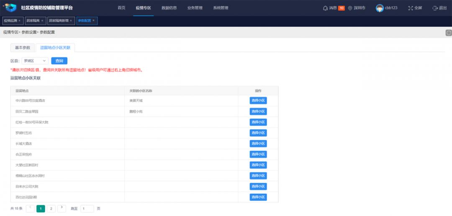Select the 逗留地点小区关联 tab
Screen dimensions: 452x216
pyautogui.click(x=55, y=48)
